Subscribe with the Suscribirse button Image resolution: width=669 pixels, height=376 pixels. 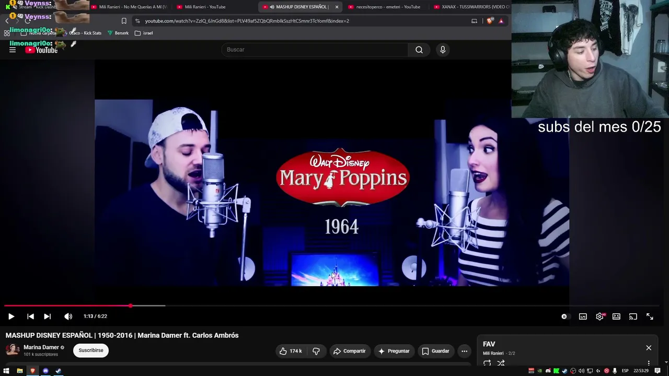91,350
